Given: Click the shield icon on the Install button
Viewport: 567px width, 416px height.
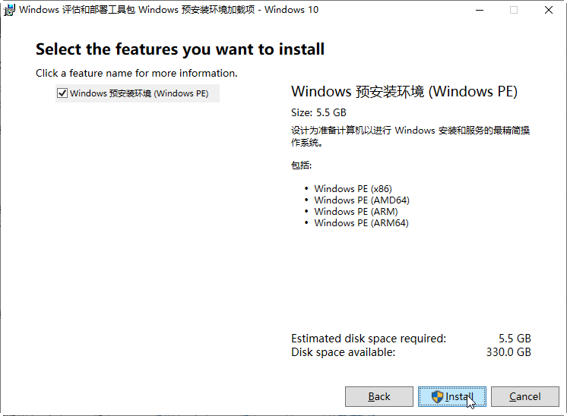Looking at the screenshot, I should 437,396.
